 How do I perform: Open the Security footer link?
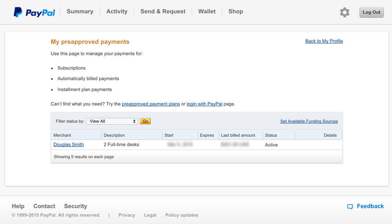coord(76,206)
